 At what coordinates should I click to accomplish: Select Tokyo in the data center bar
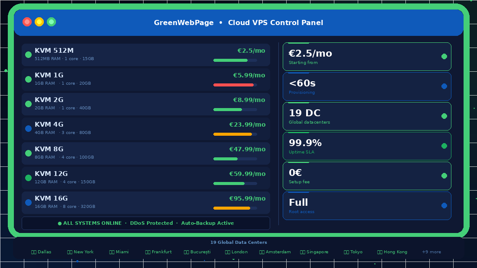click(x=353, y=252)
